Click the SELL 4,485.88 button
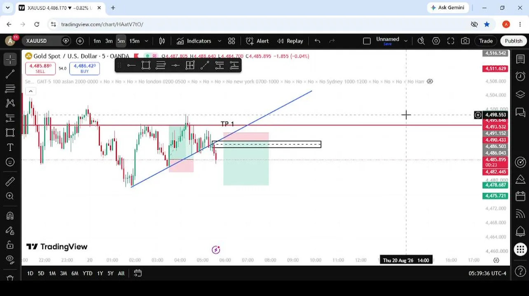529x296 pixels. 40,68
